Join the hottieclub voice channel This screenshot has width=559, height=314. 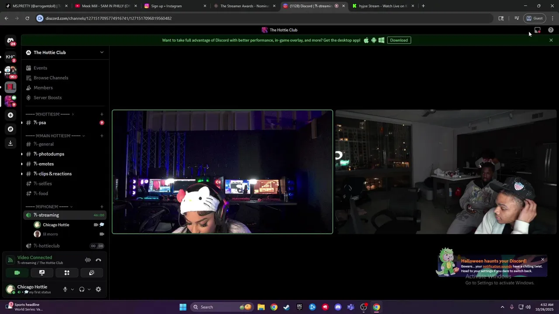65,246
